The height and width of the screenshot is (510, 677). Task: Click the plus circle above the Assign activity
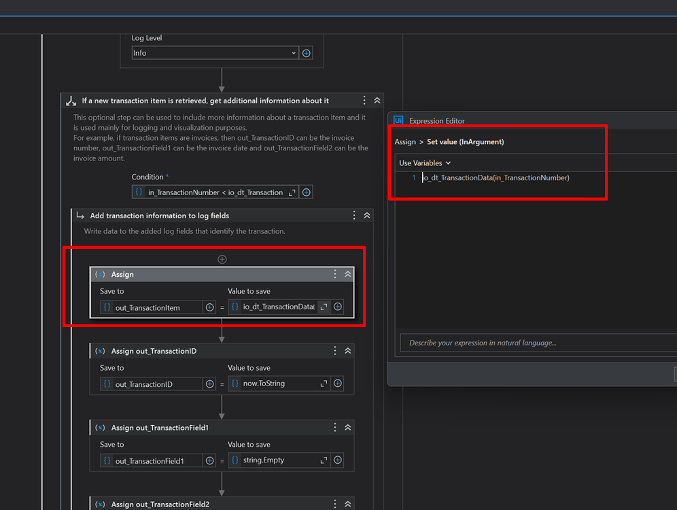pos(222,259)
